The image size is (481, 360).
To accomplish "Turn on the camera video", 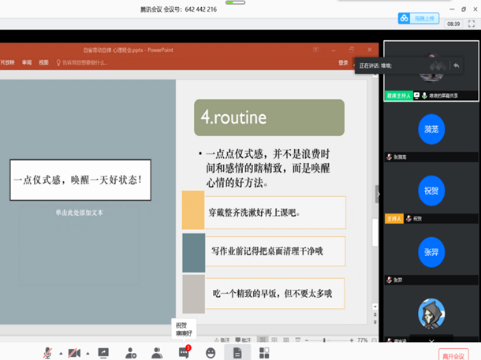I will [74, 353].
